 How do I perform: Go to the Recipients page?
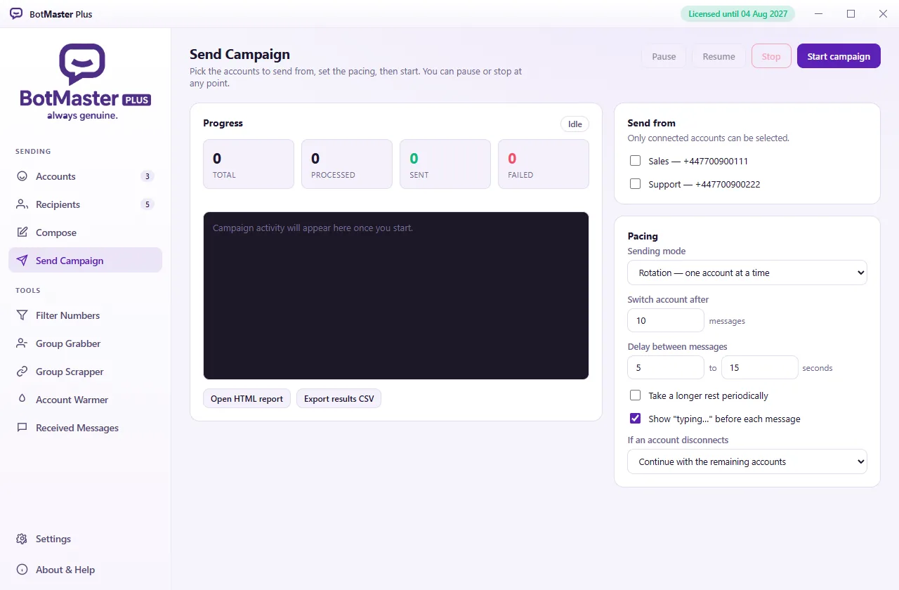[85, 204]
